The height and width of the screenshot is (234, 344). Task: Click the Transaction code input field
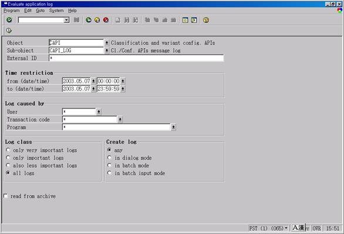pos(90,120)
